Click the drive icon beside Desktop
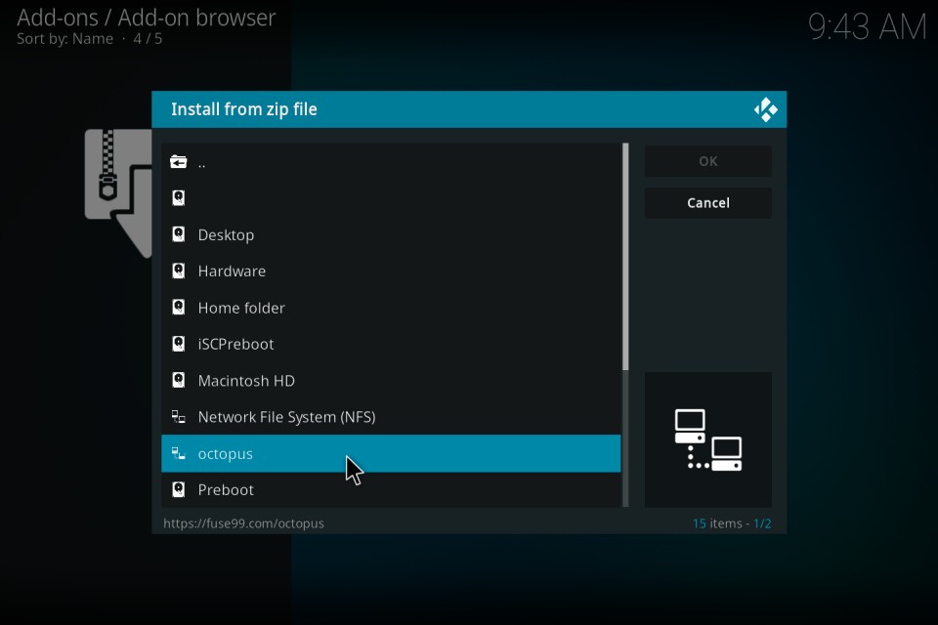 pyautogui.click(x=178, y=234)
